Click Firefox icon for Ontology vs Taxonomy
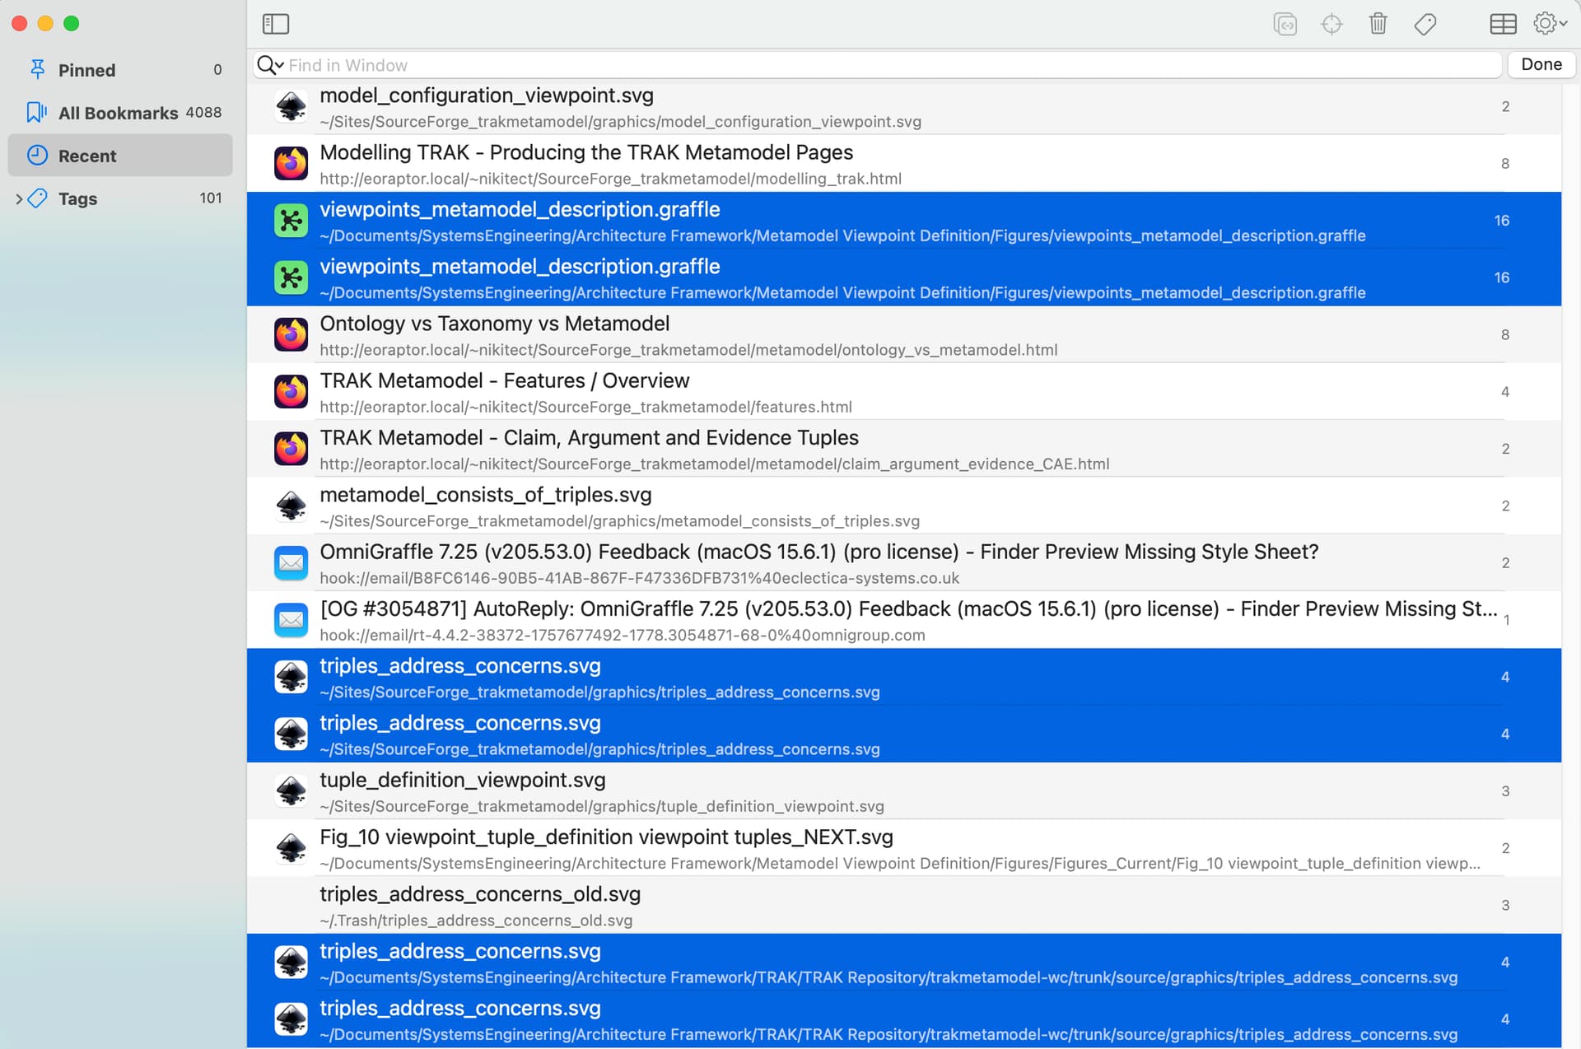The width and height of the screenshot is (1581, 1049). (291, 335)
